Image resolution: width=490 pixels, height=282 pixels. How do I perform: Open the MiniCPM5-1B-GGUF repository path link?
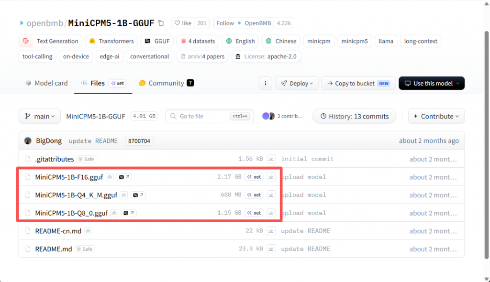[96, 116]
